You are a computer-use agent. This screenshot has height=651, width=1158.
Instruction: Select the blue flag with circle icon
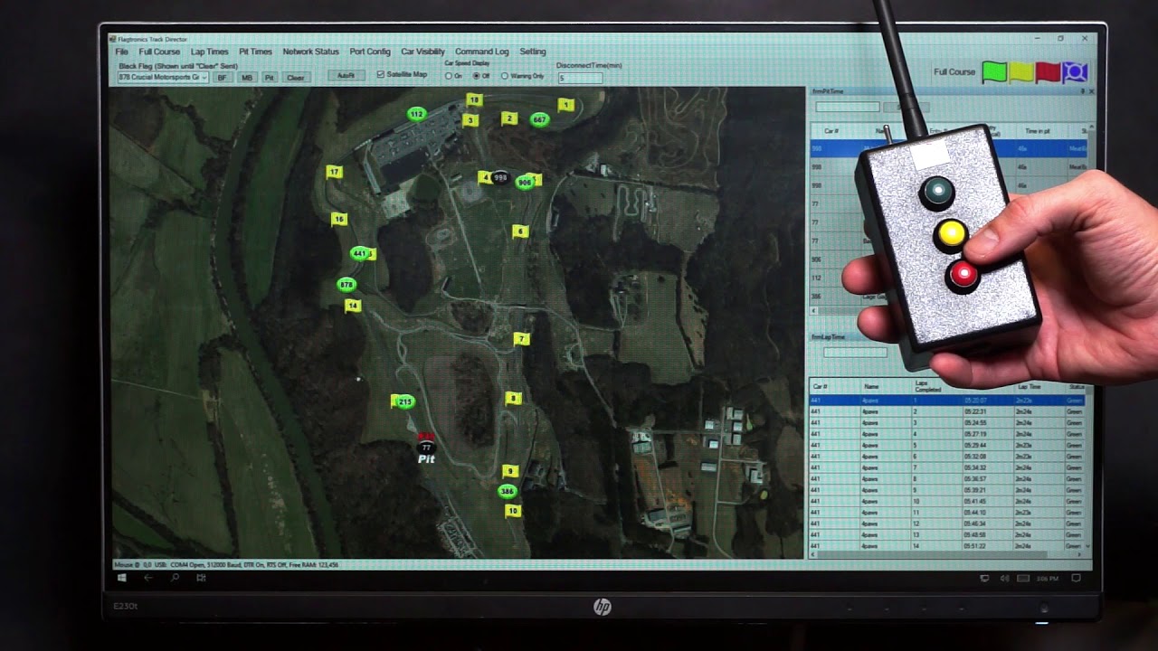tap(1074, 71)
